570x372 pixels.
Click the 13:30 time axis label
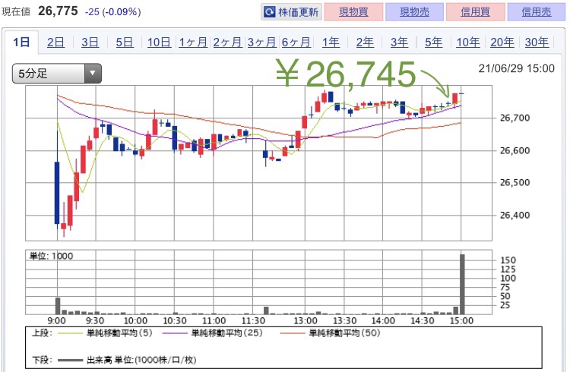click(344, 321)
